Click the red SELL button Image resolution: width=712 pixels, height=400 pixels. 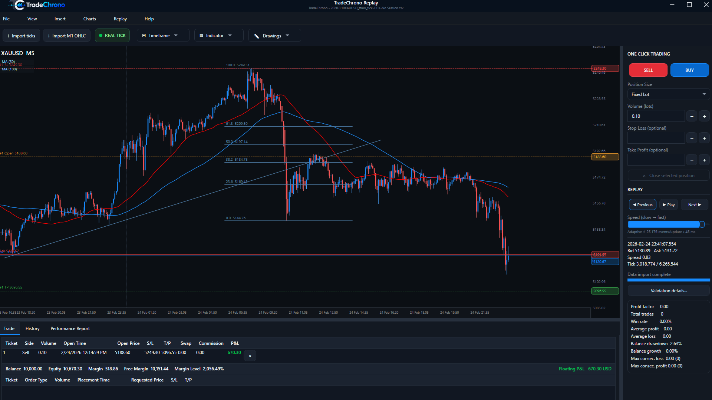pyautogui.click(x=648, y=70)
